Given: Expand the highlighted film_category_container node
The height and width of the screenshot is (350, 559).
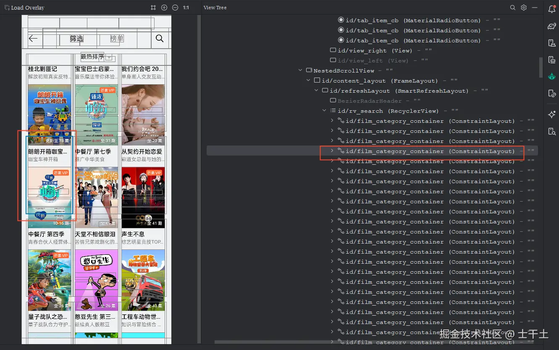Looking at the screenshot, I should point(332,151).
